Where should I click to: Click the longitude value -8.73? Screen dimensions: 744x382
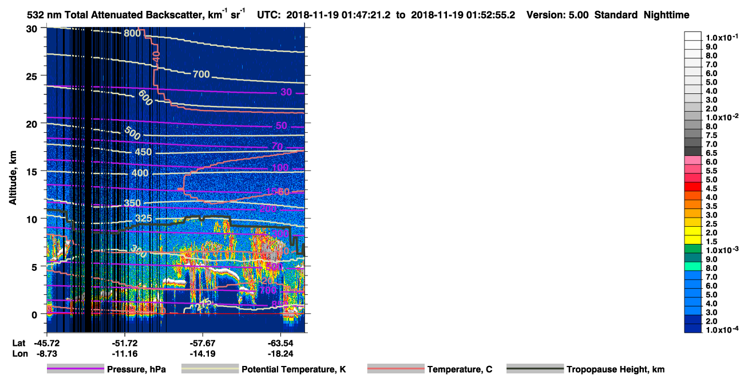[x=47, y=354]
